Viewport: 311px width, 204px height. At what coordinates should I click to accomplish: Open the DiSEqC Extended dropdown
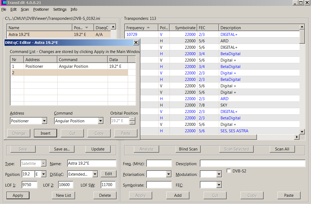coord(95,174)
